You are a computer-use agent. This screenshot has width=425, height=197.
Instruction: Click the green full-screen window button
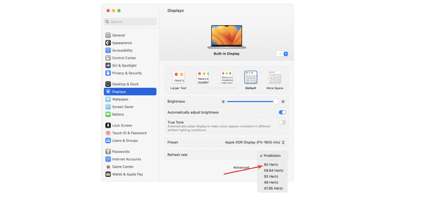click(x=119, y=11)
